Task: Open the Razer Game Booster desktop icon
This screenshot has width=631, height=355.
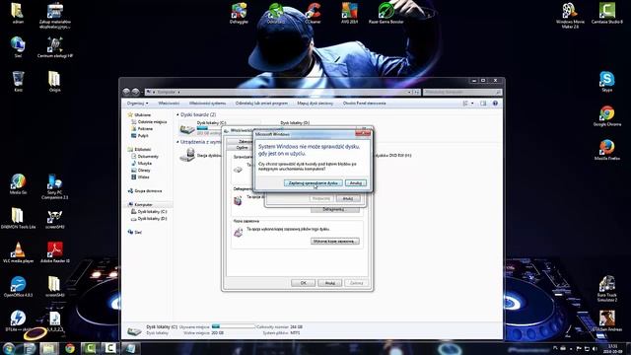Action: click(386, 13)
